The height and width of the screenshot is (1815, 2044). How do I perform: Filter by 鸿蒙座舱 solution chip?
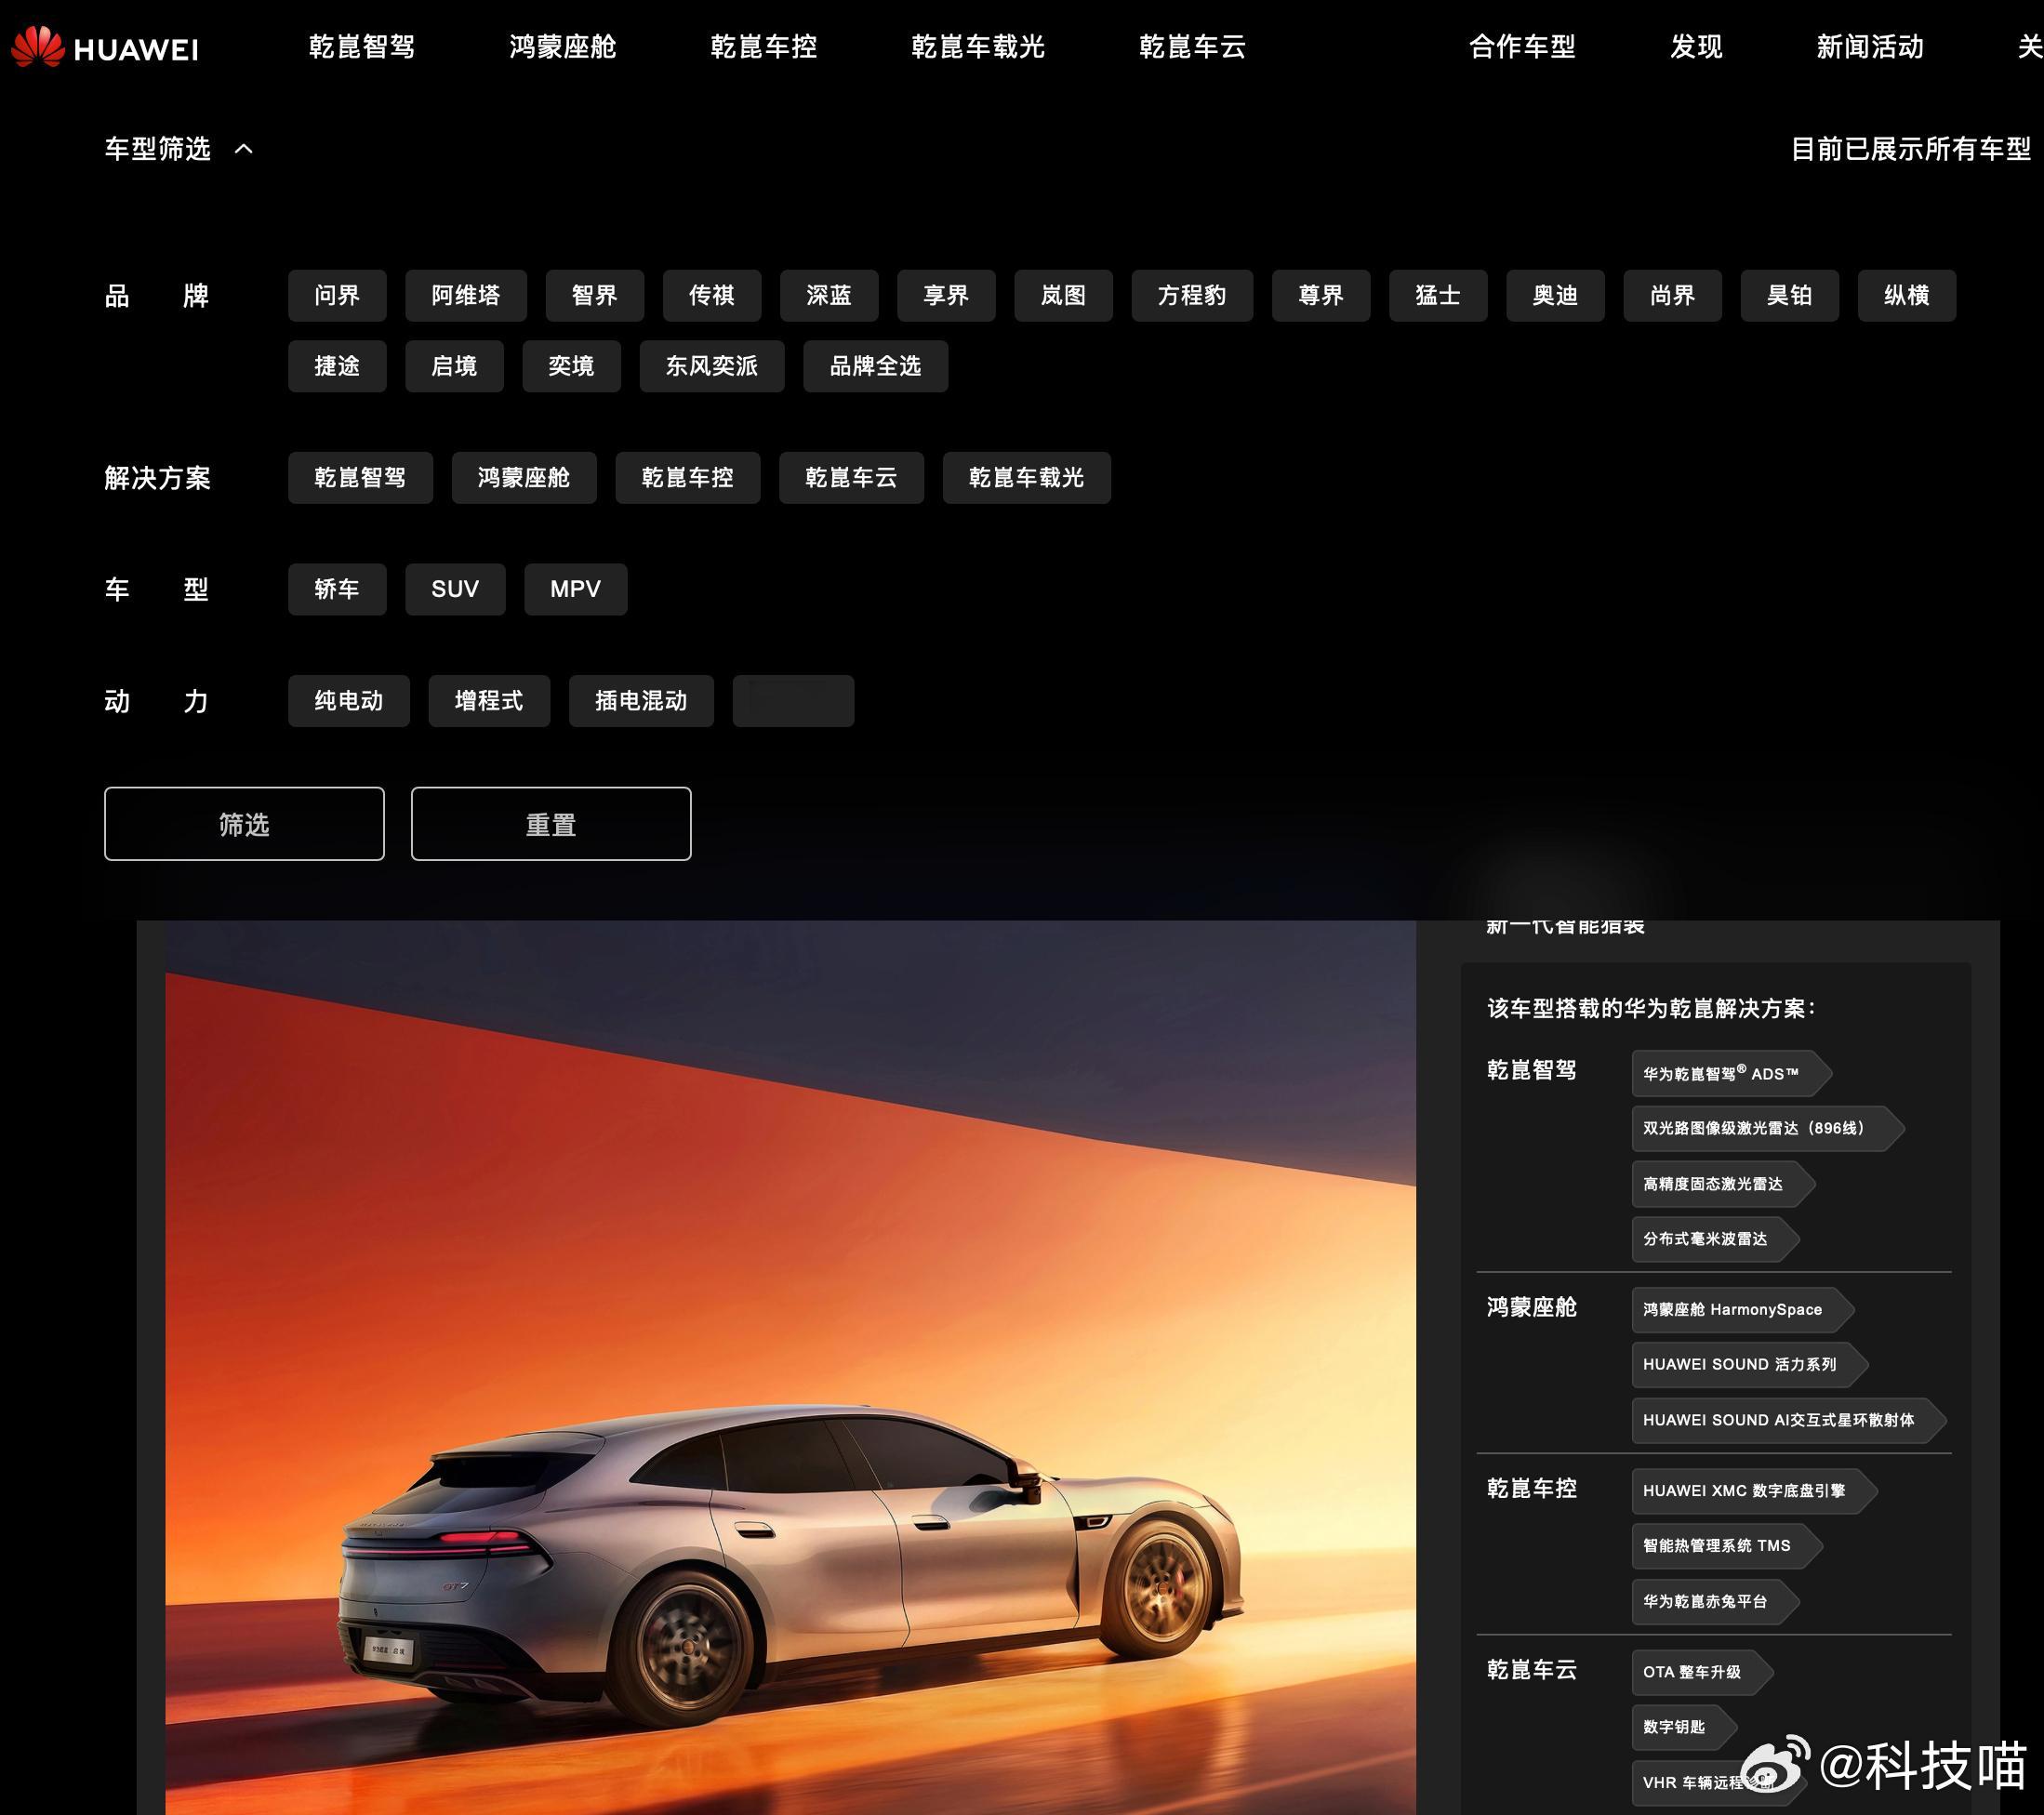(x=524, y=477)
